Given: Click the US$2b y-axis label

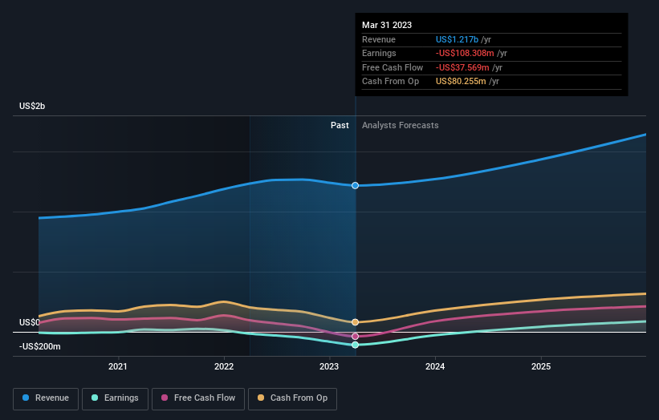Looking at the screenshot, I should click(32, 106).
